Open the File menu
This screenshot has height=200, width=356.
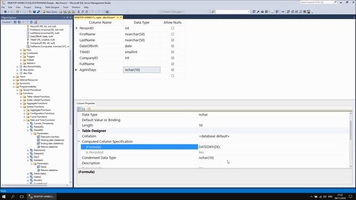click(x=3, y=7)
